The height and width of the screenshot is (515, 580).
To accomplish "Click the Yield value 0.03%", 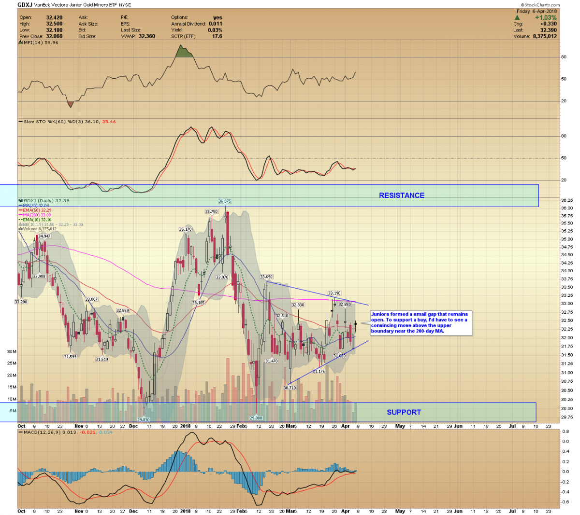I will click(x=215, y=30).
